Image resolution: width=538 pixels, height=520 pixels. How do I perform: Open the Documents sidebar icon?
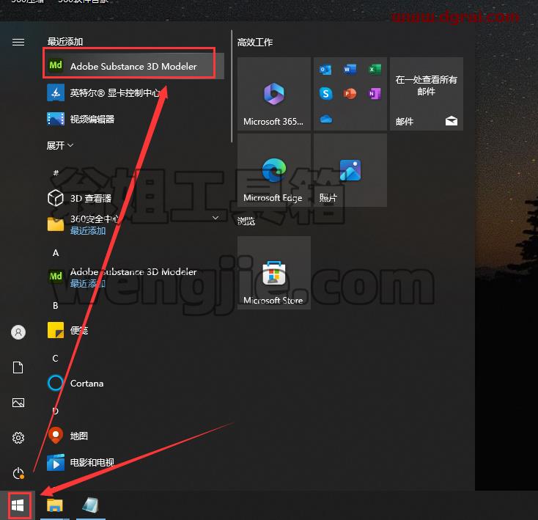18,367
